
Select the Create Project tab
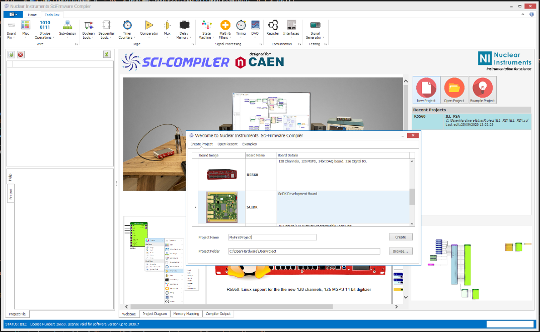201,144
